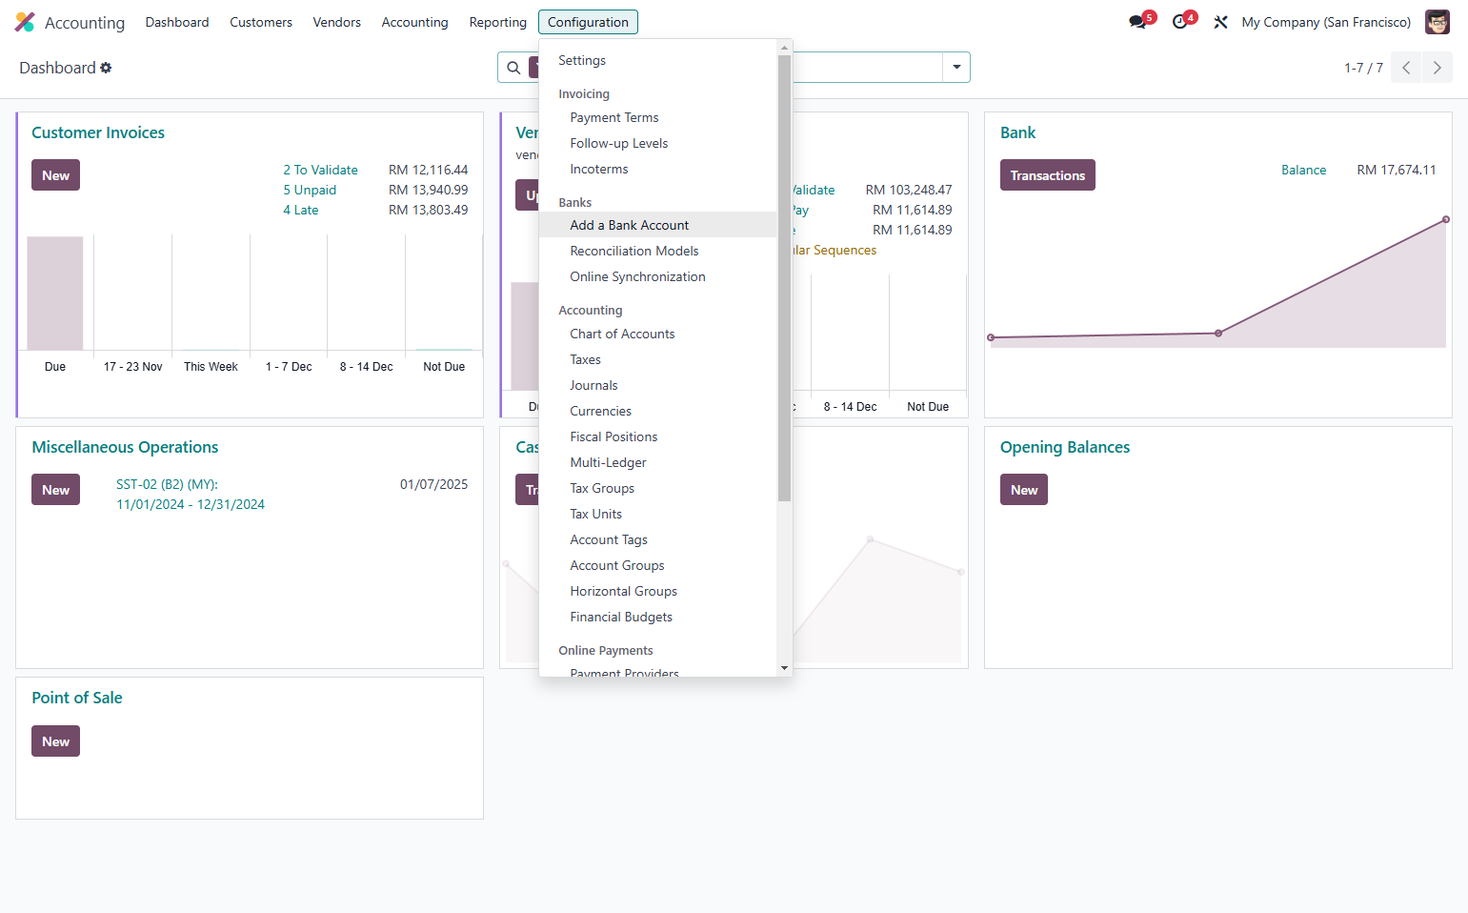Image resolution: width=1468 pixels, height=913 pixels.
Task: Click the debug tools wrench icon
Action: point(1220,22)
